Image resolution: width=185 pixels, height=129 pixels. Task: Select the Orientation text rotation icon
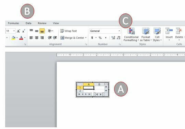coord(50,31)
